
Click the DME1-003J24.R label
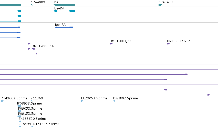[x=122, y=41]
